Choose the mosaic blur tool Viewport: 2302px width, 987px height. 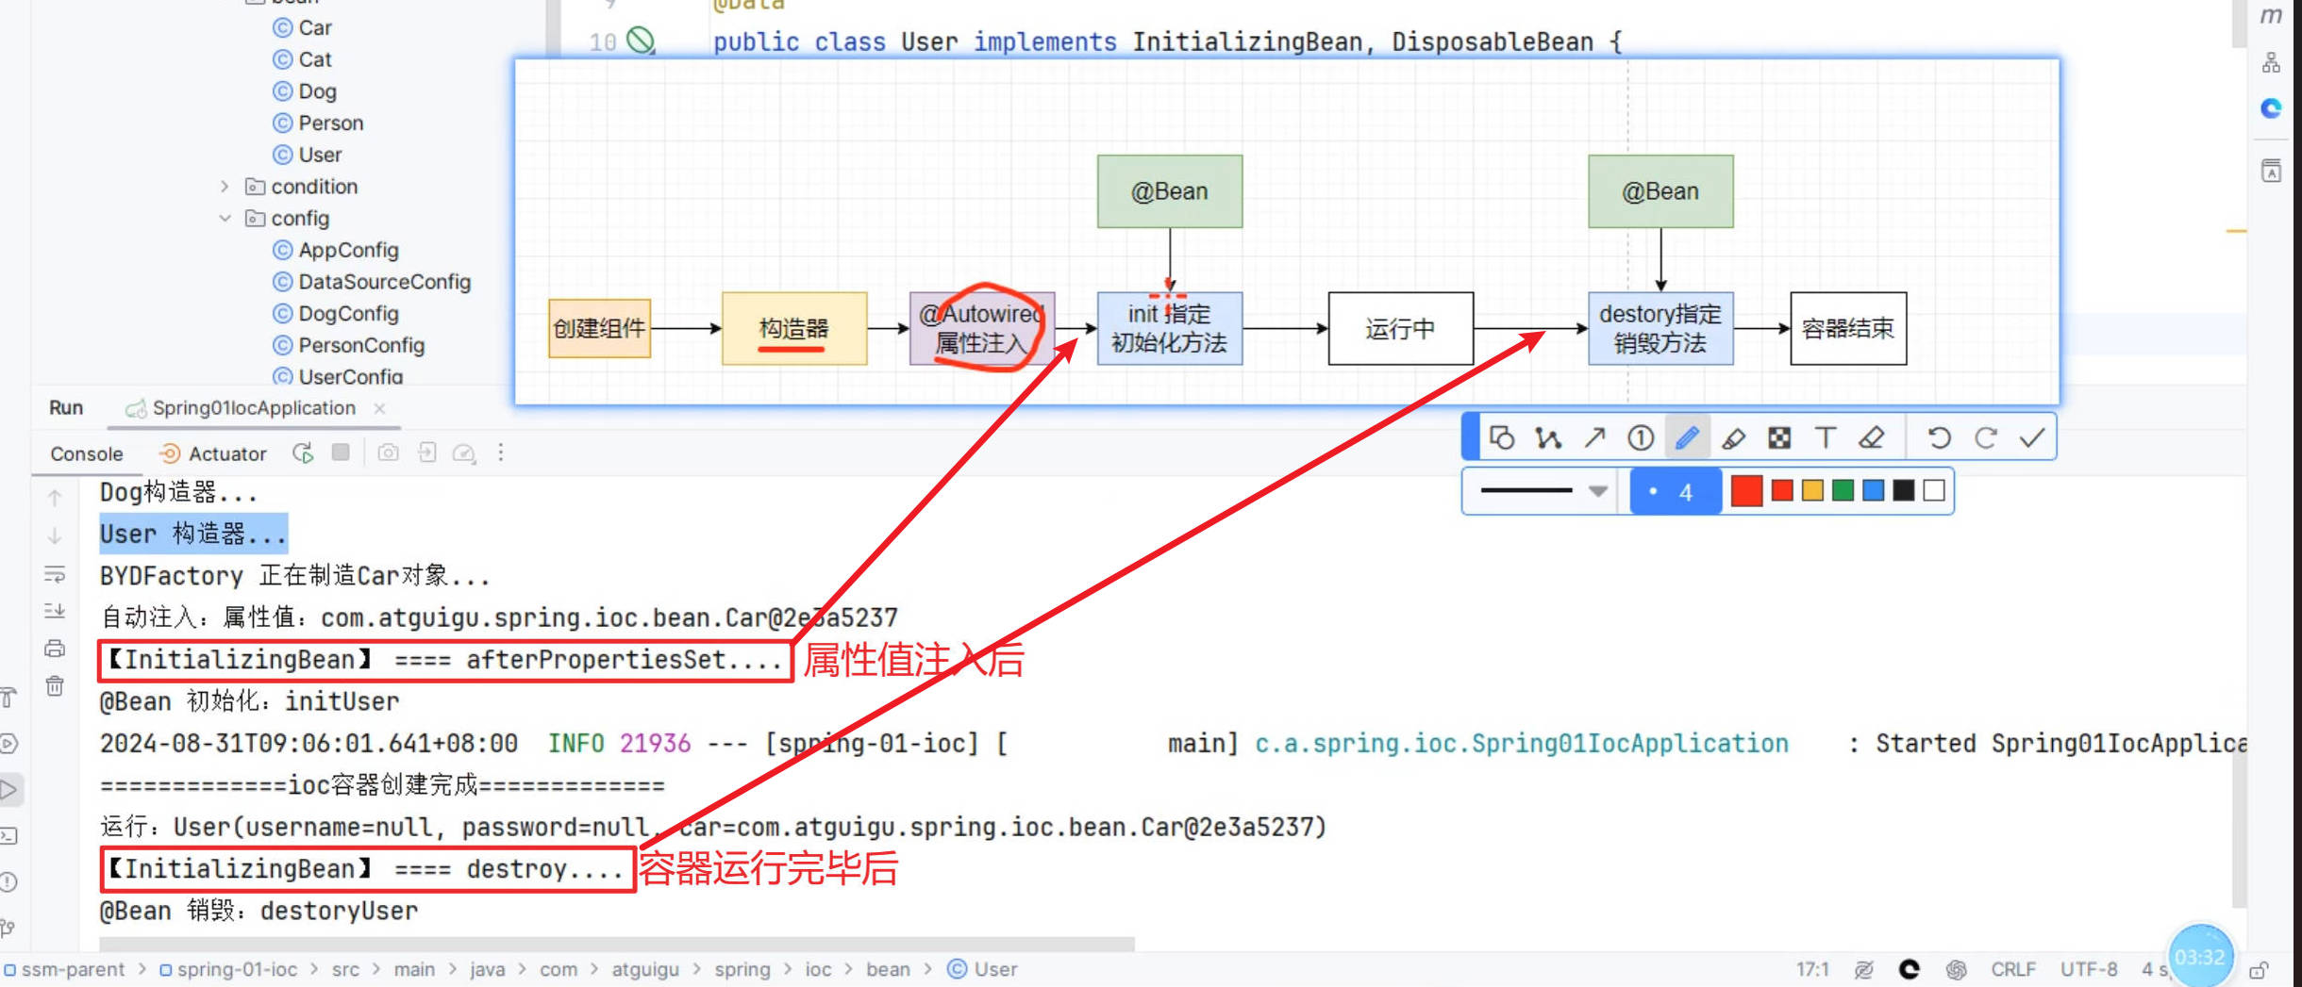point(1778,437)
